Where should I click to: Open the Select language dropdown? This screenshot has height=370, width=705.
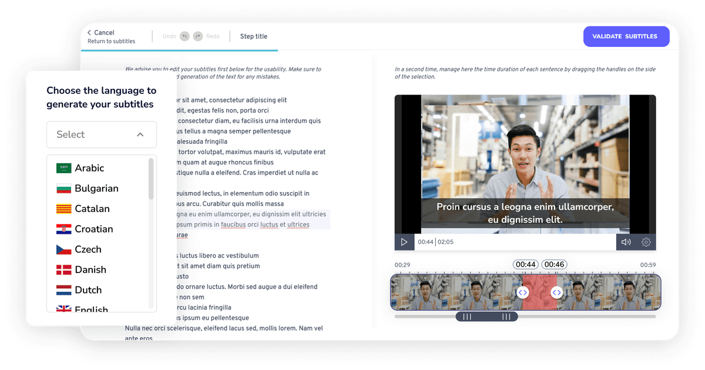click(x=101, y=134)
